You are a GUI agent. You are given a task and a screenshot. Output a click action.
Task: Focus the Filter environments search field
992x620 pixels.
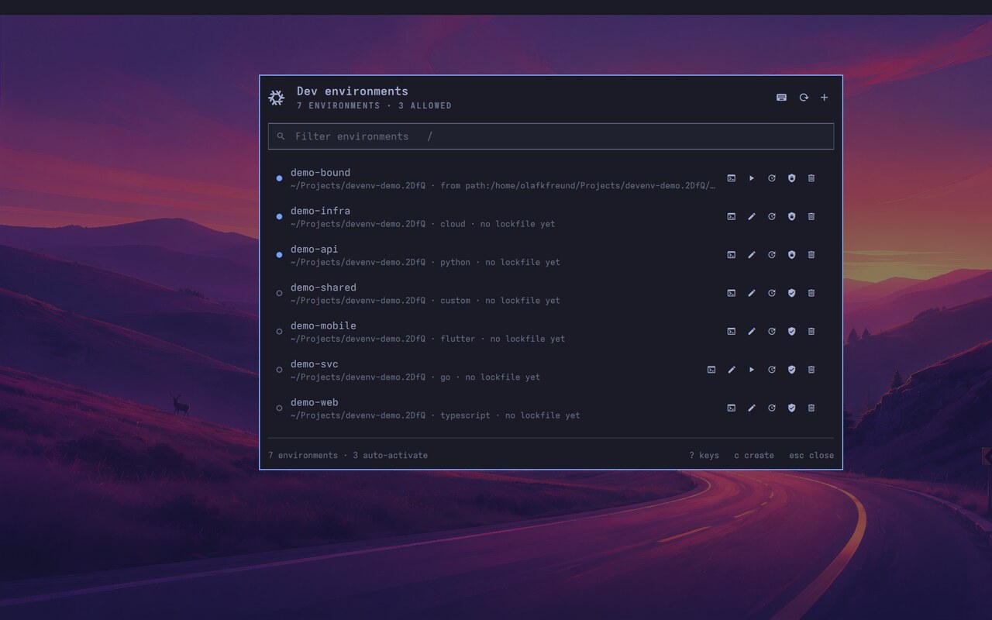pos(551,136)
